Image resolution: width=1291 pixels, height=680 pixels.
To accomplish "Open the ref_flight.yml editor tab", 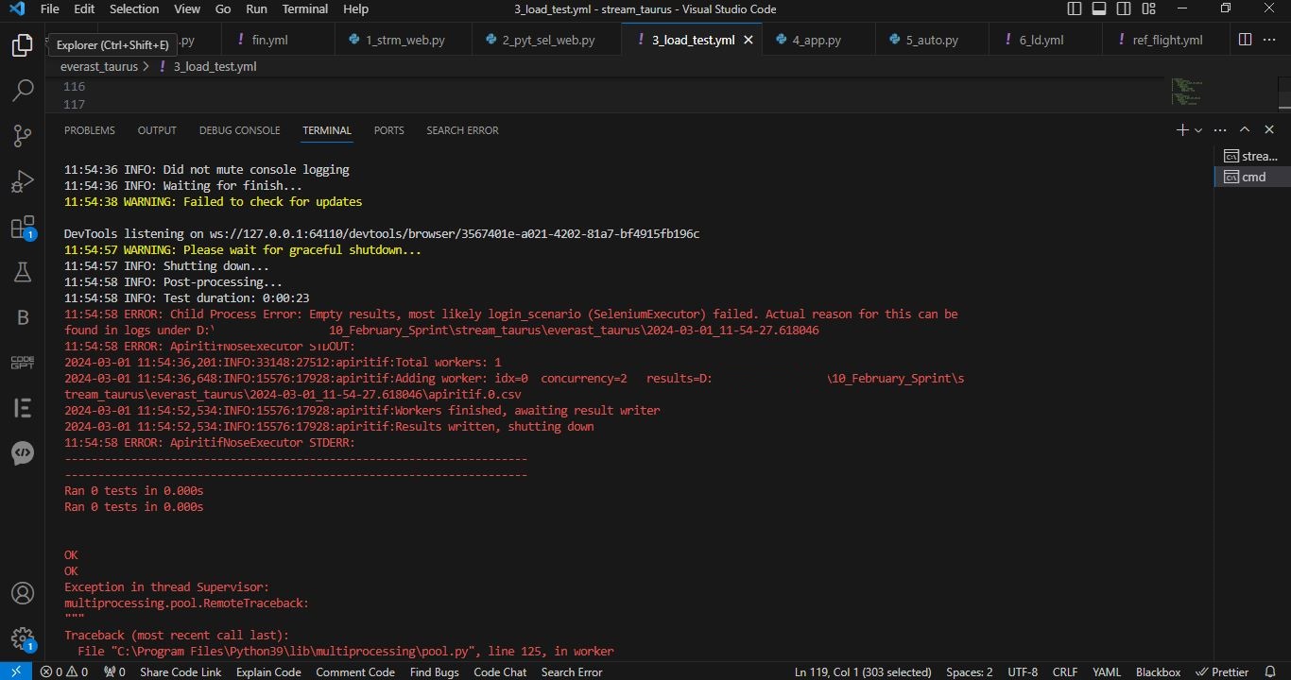I will tap(1166, 40).
